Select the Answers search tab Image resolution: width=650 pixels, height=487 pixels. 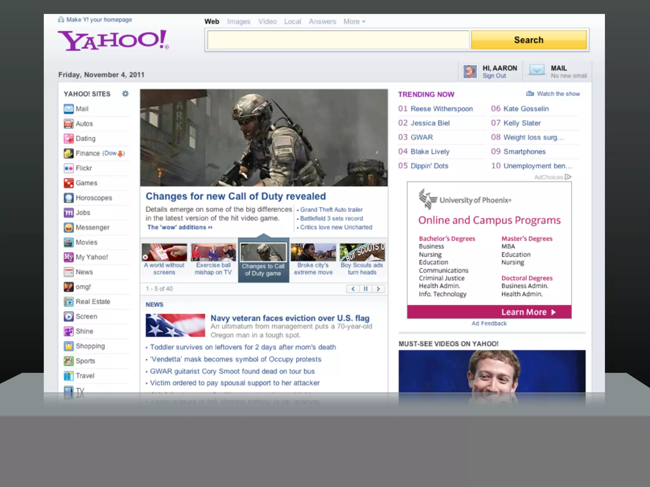[322, 22]
